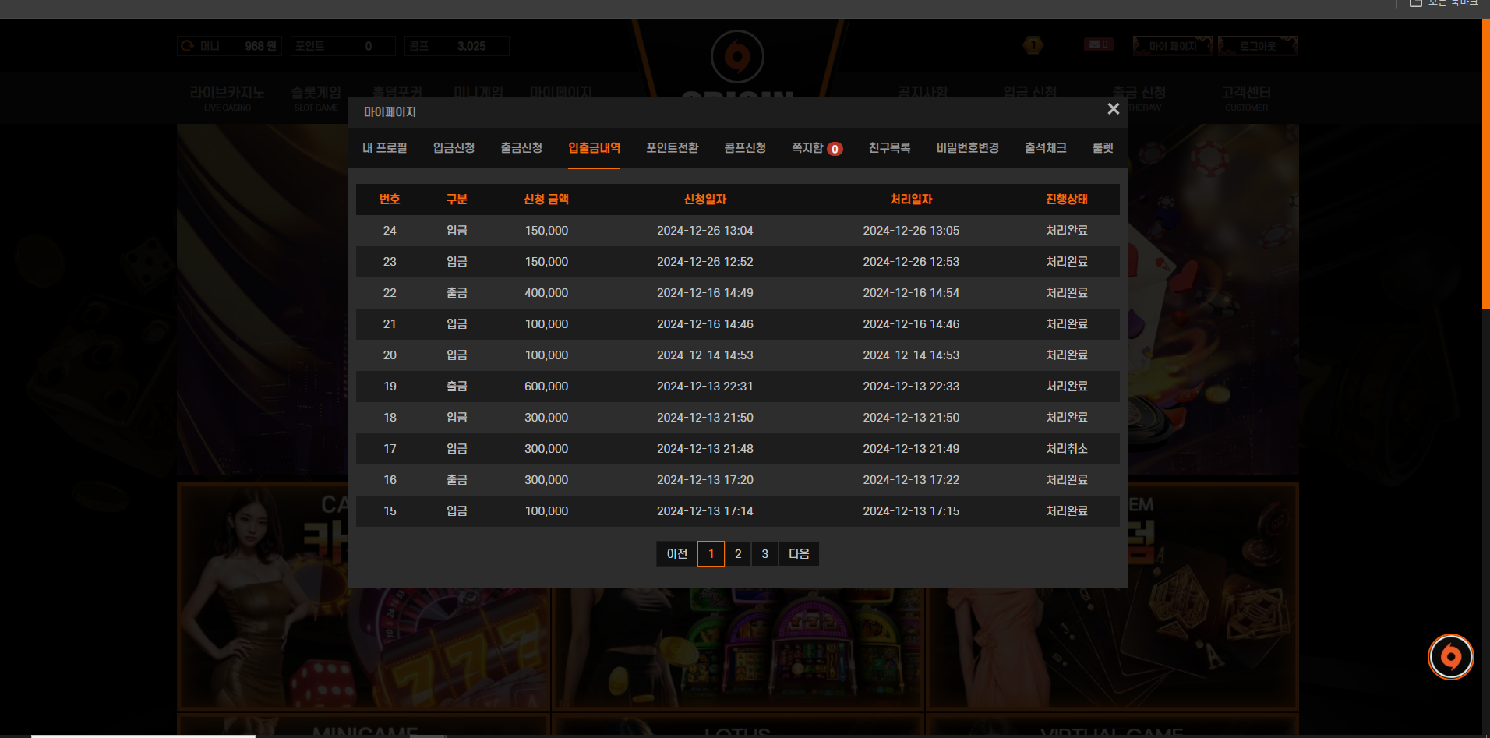Click the 콤프 3,025 balance field
The height and width of the screenshot is (738, 1490).
coord(457,46)
